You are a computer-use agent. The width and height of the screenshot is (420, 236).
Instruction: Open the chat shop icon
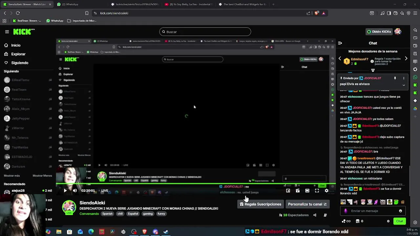click(x=358, y=221)
